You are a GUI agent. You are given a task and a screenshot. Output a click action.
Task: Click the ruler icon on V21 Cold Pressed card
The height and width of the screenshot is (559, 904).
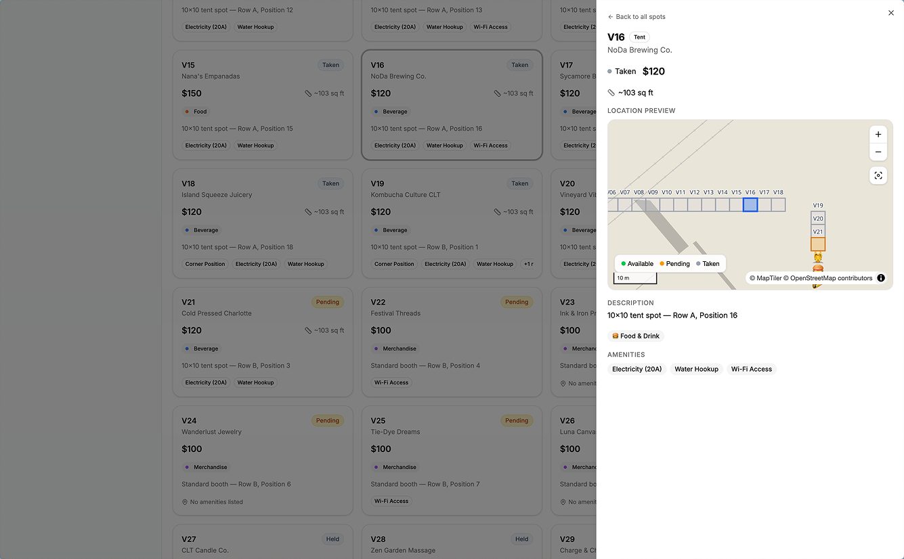308,330
